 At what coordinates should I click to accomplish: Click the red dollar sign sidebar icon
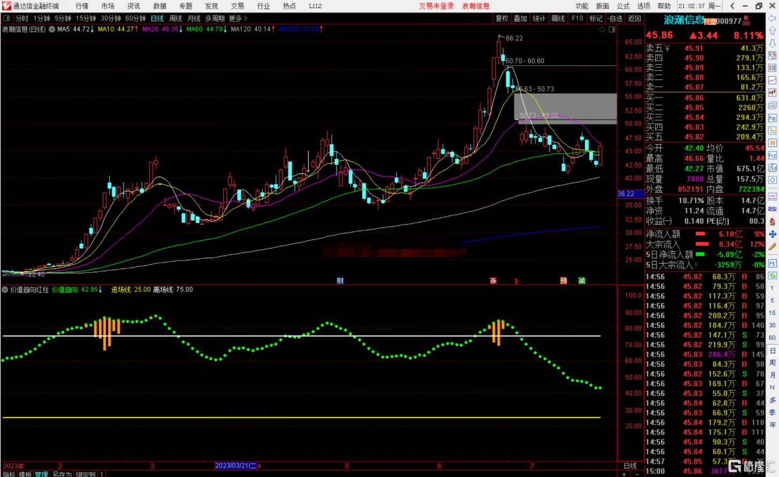tap(772, 221)
